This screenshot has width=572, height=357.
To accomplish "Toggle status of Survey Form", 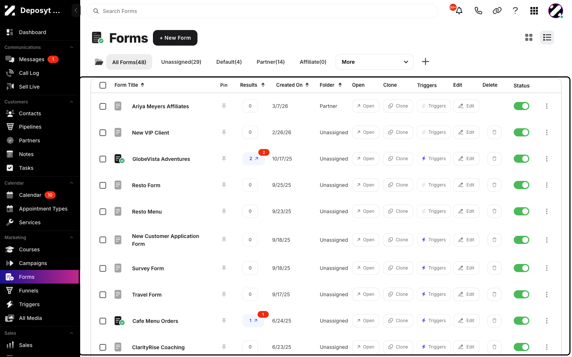I will [522, 268].
